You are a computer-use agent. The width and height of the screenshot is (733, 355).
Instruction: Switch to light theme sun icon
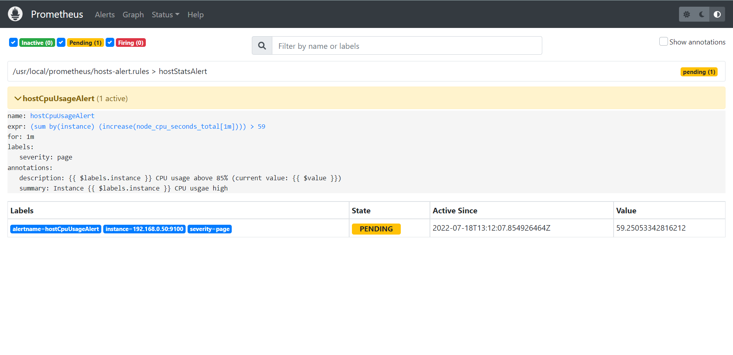tap(686, 15)
